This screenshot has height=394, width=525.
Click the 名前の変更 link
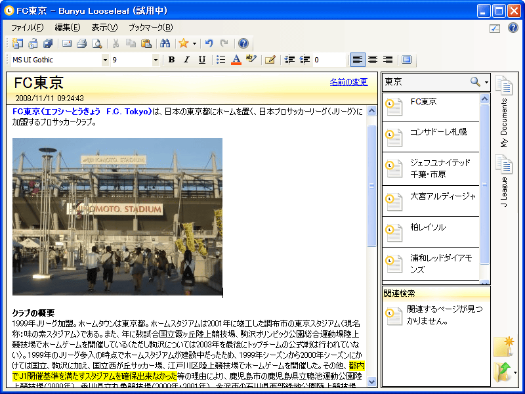pyautogui.click(x=349, y=81)
